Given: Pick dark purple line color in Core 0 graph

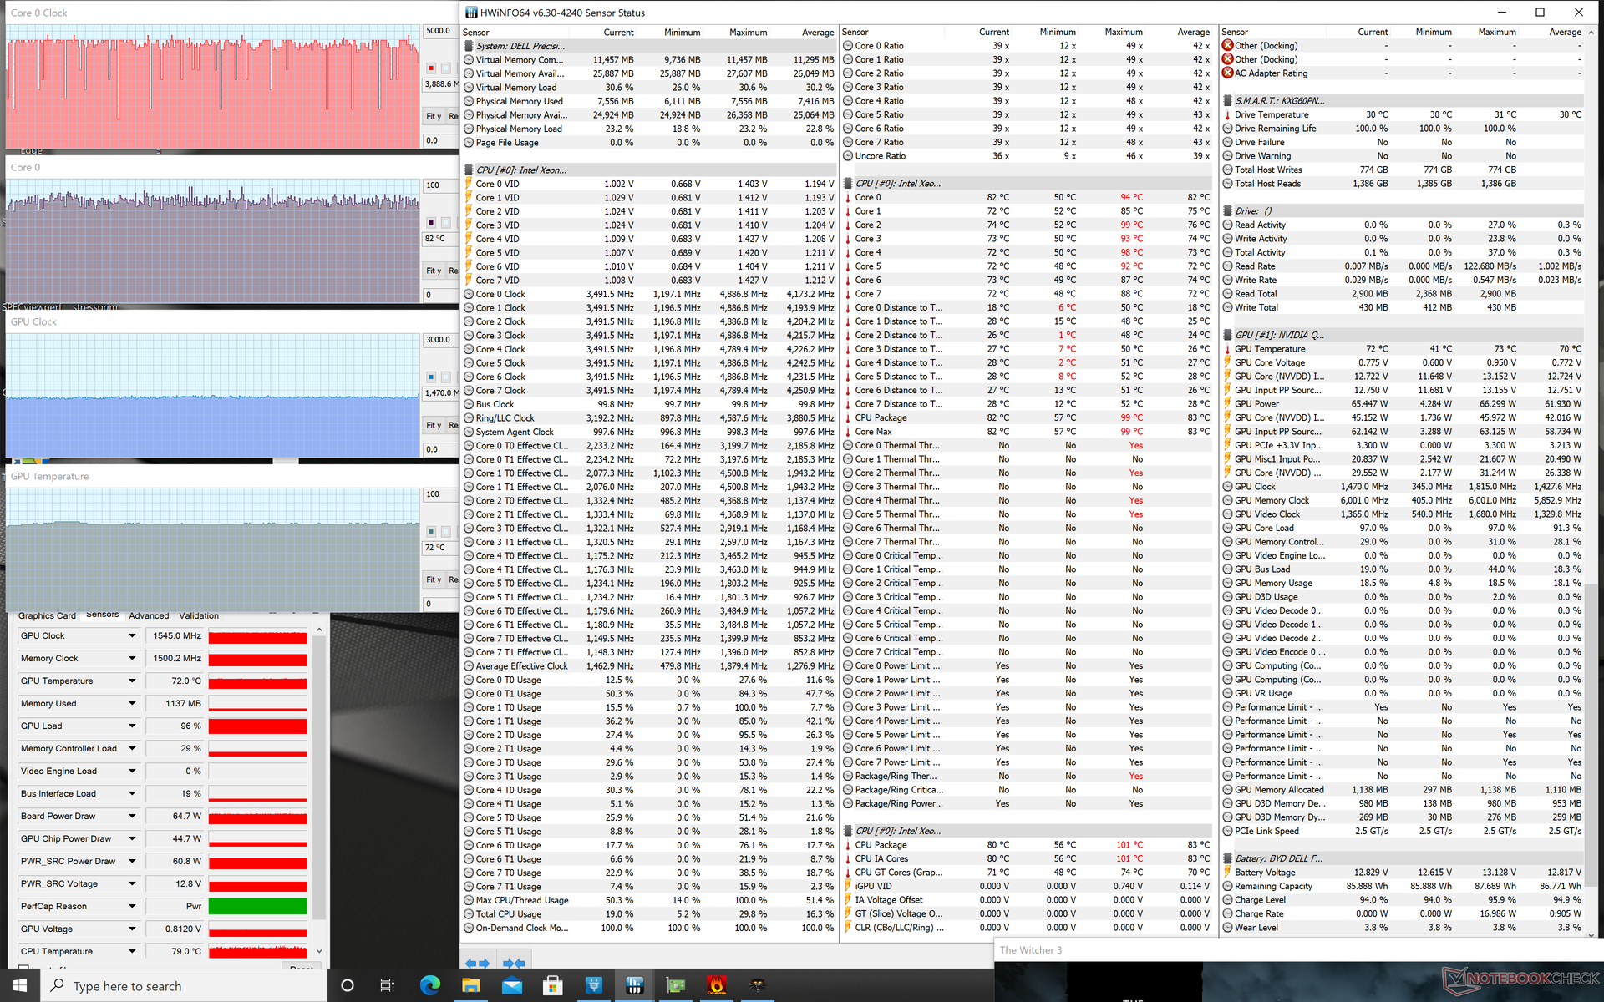Looking at the screenshot, I should pyautogui.click(x=431, y=223).
